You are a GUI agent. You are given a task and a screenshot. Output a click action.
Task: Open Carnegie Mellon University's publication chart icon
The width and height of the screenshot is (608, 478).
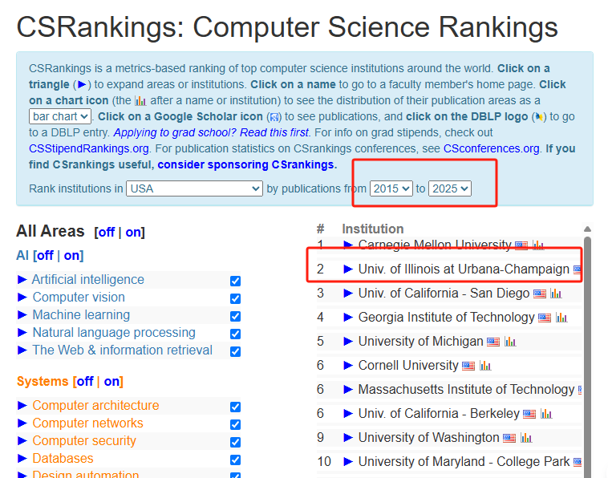tap(538, 245)
